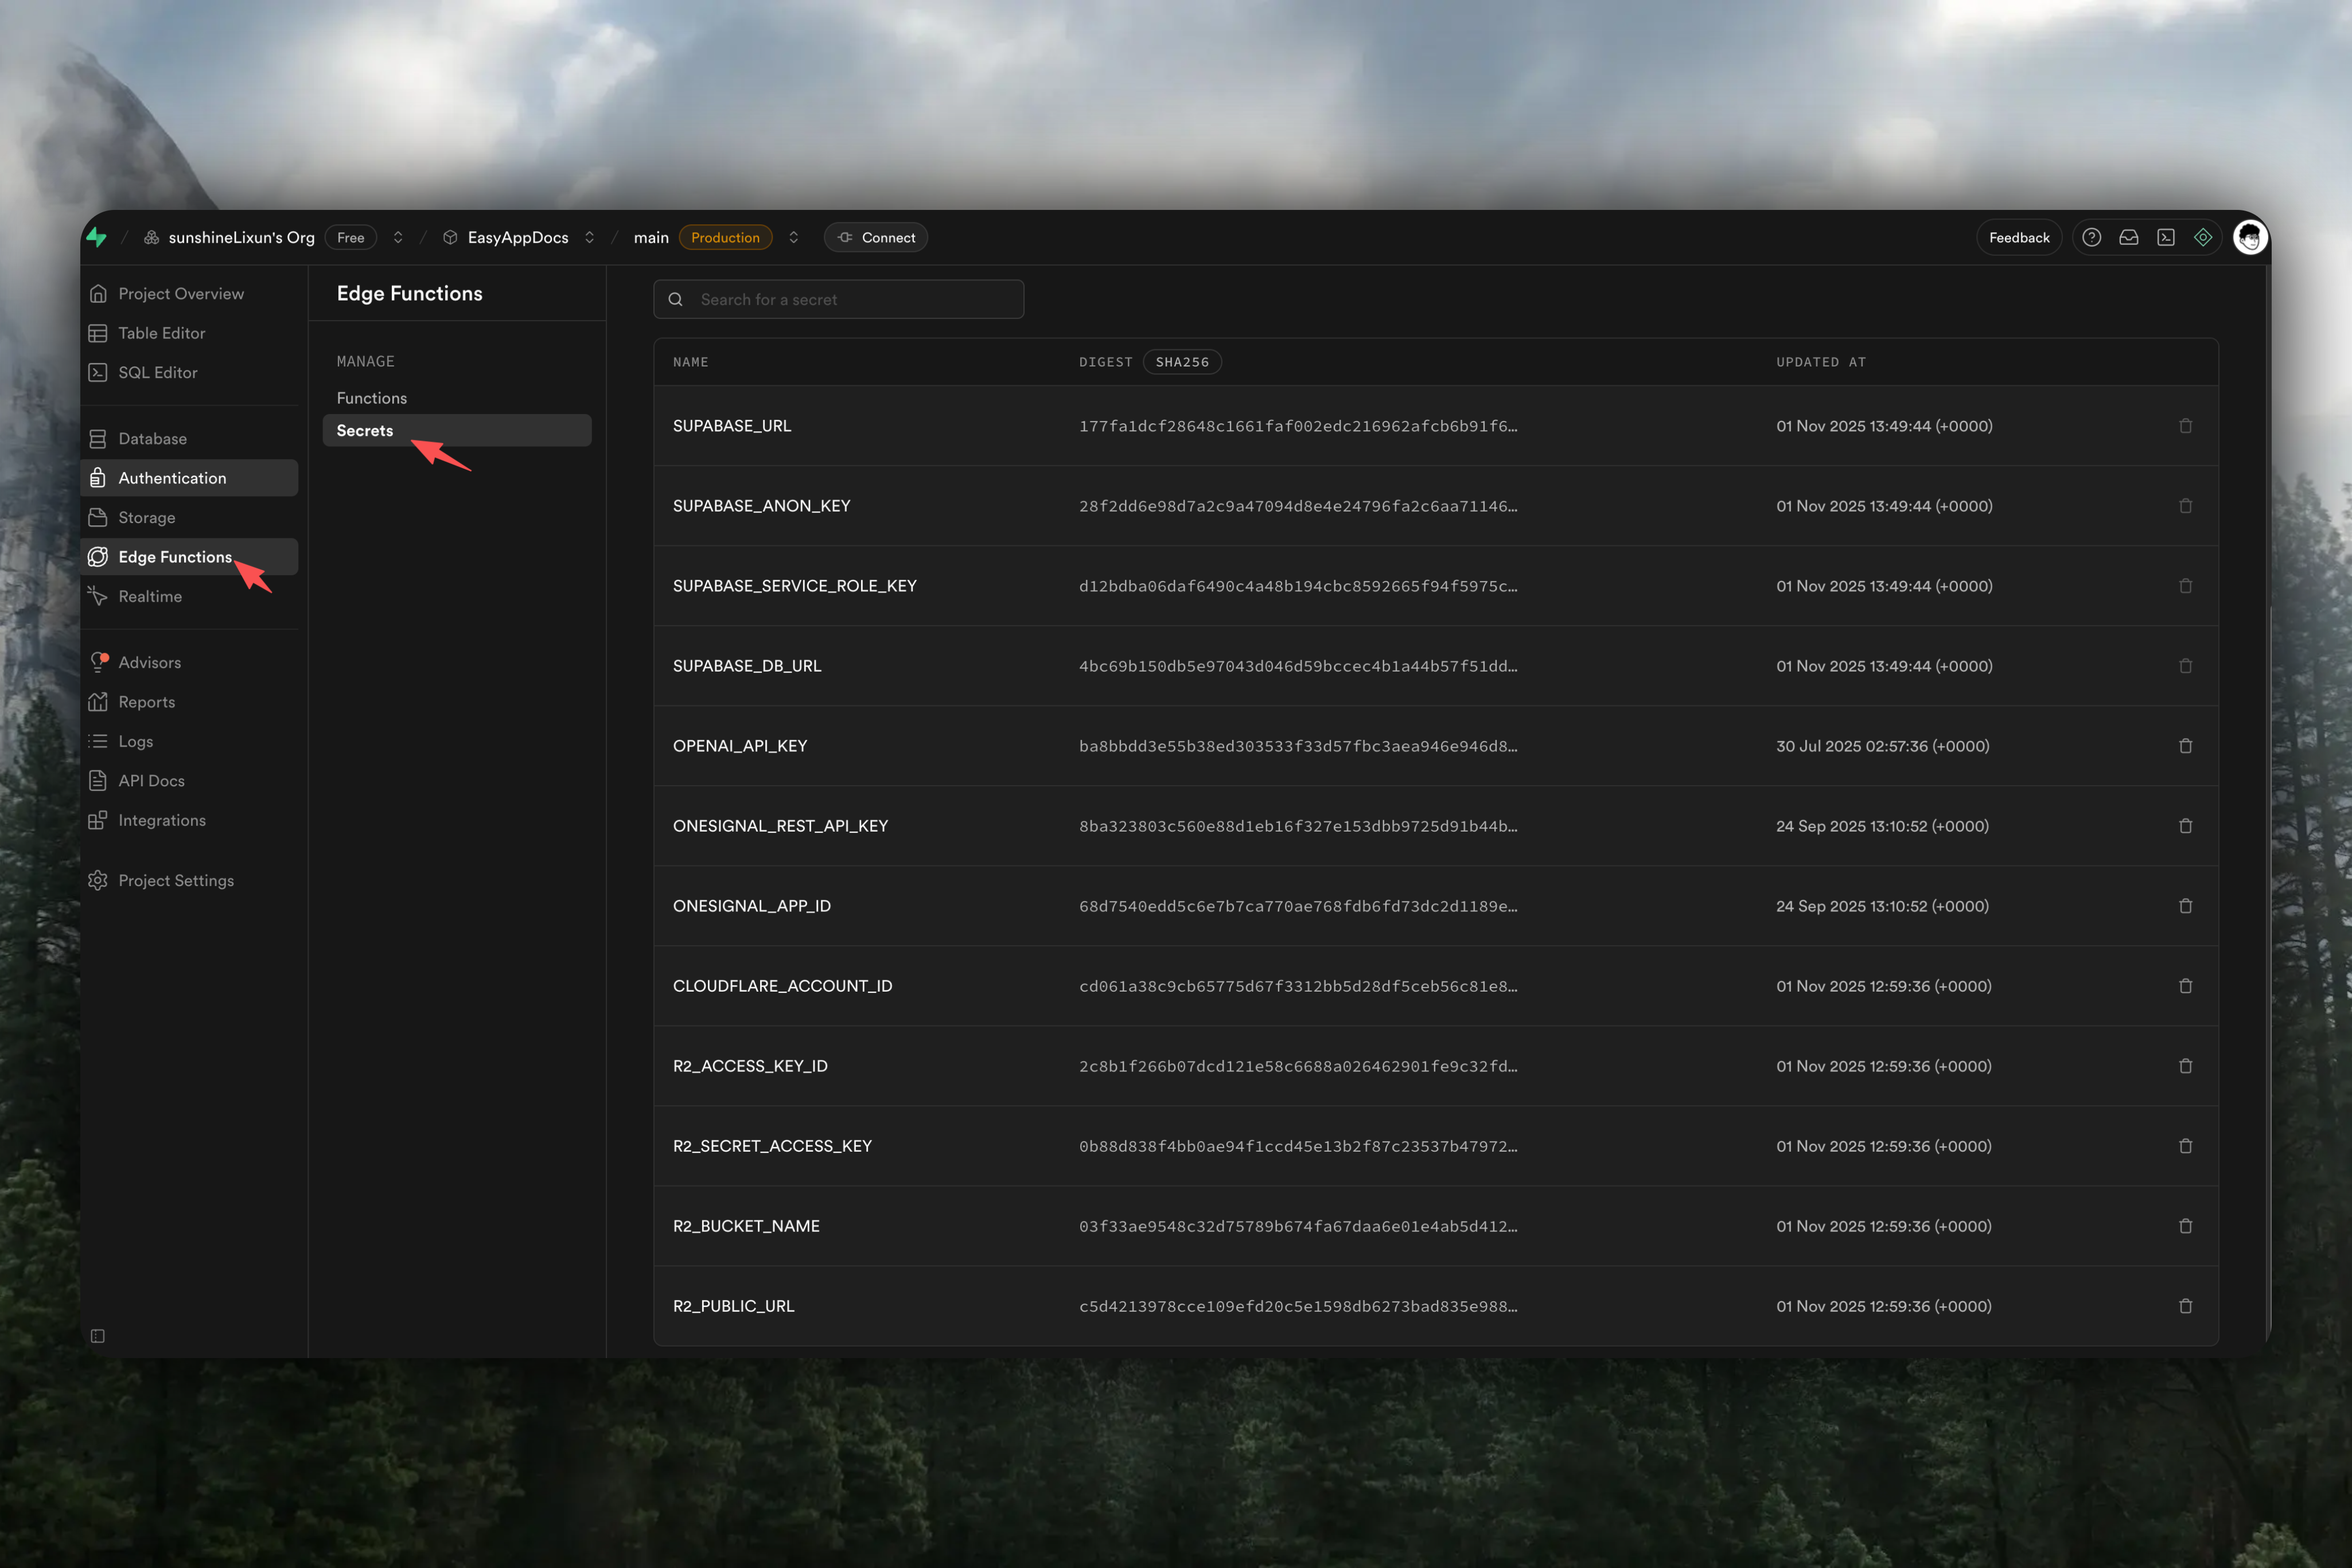
Task: Collapse sidebar using bottom-left panel icon
Action: 97,1336
